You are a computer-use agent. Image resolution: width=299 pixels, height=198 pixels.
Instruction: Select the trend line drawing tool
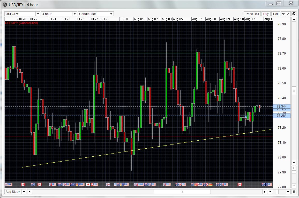(x=288, y=14)
